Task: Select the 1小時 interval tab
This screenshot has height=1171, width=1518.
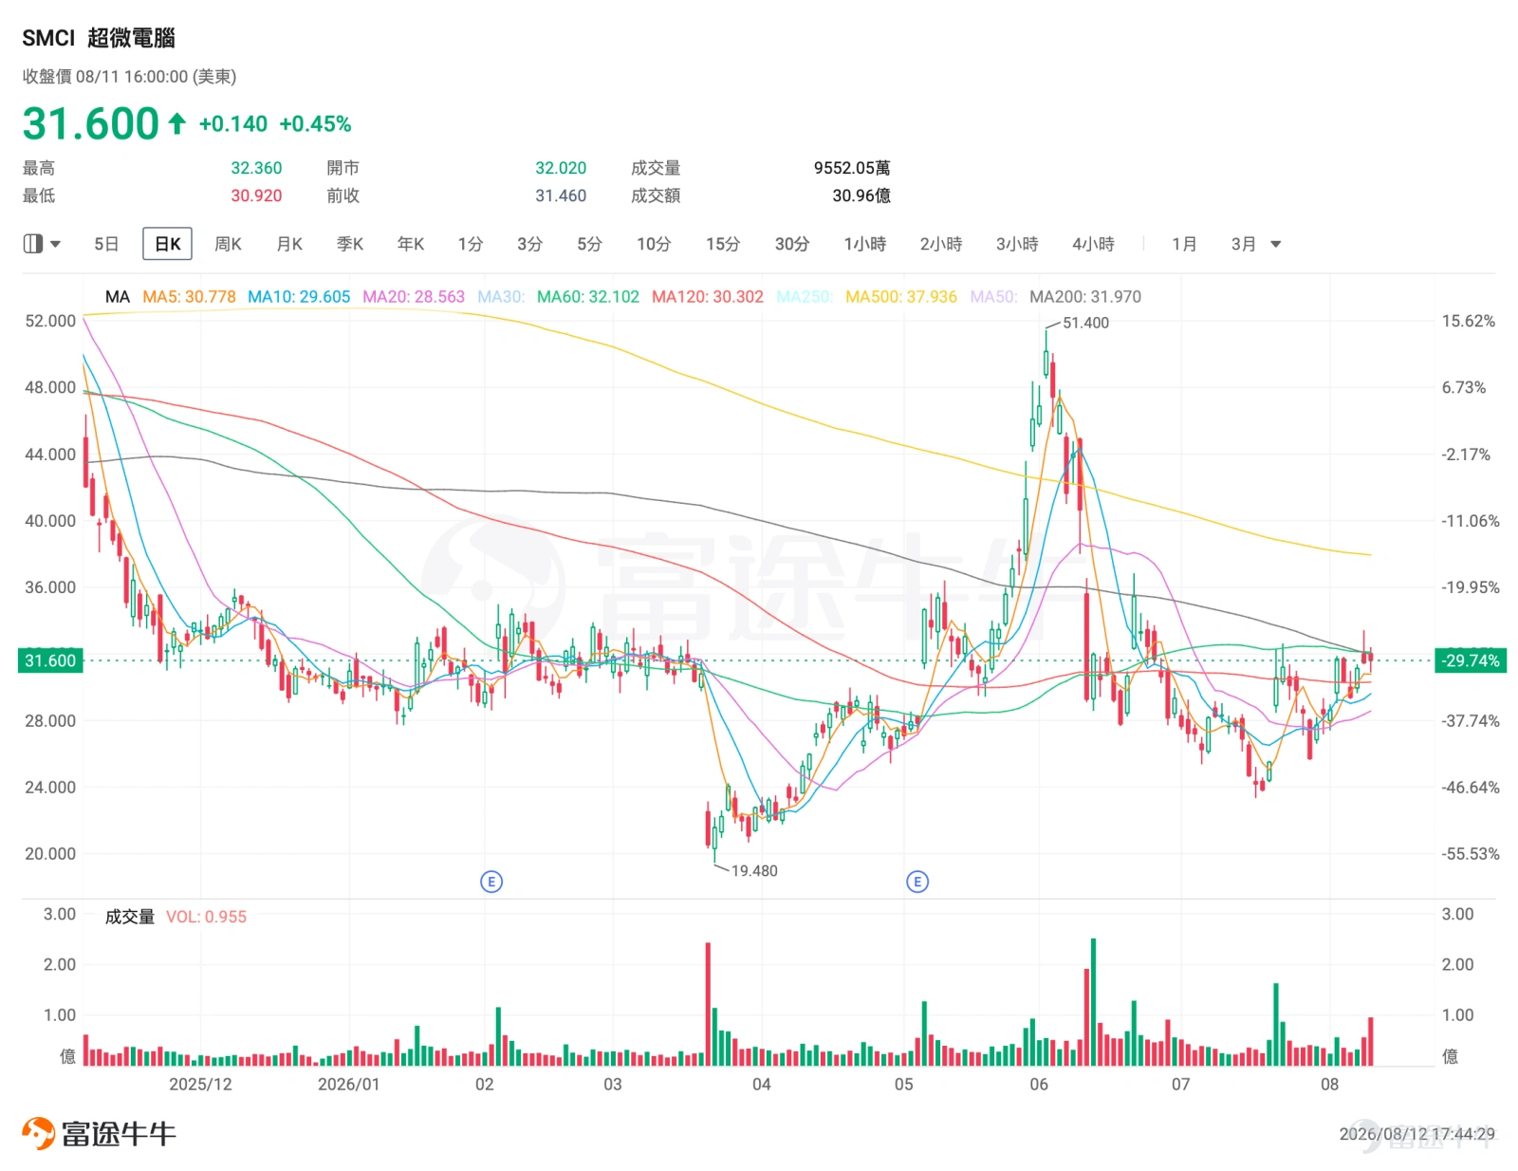Action: (865, 244)
